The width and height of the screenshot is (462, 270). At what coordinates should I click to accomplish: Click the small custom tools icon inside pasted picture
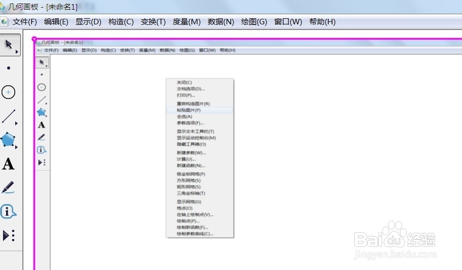[42, 162]
